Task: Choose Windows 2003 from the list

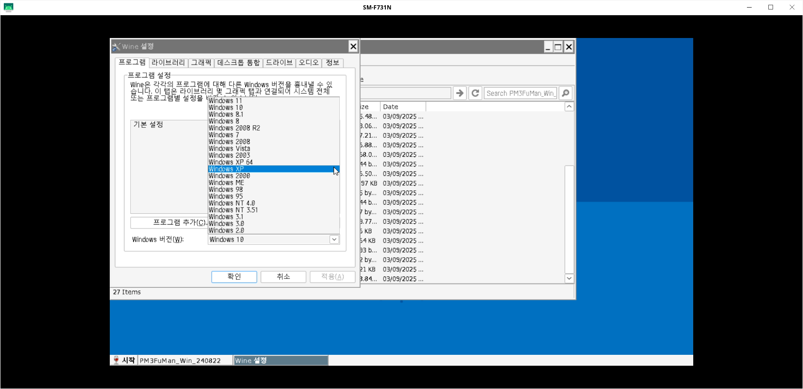Action: pos(274,155)
